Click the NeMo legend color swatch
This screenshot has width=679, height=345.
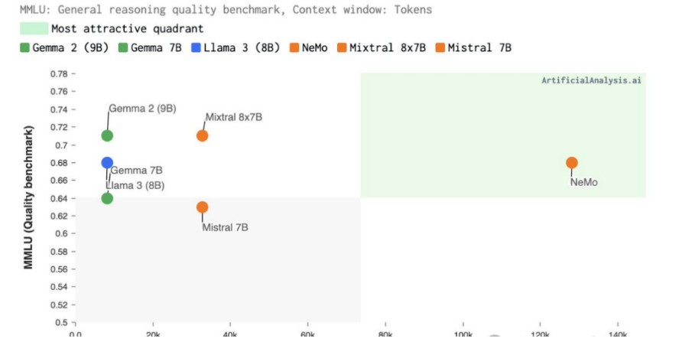coord(294,47)
